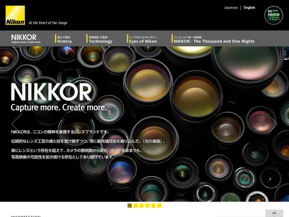The height and width of the screenshot is (217, 289).
Task: Open NIKKOR - The Thousand and One Nights
Action: (213, 39)
